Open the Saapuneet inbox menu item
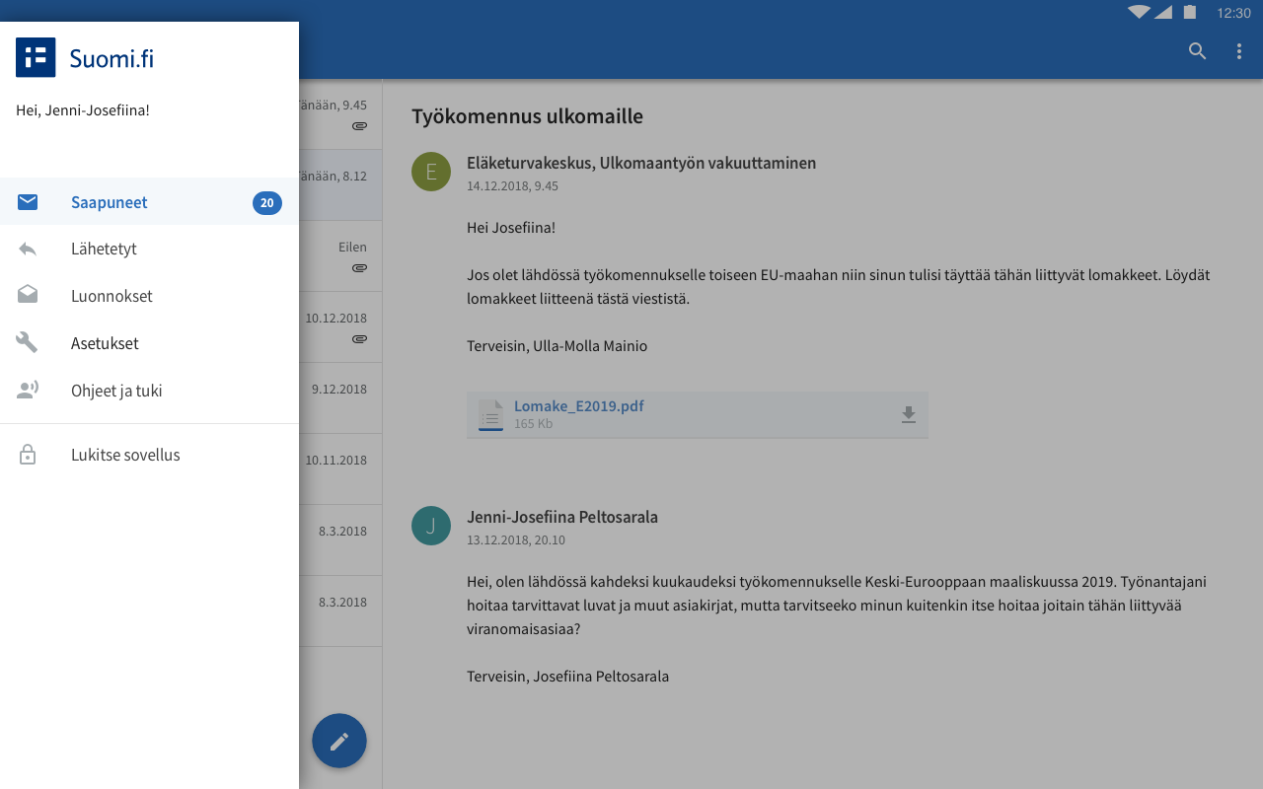1263x789 pixels. coord(149,201)
